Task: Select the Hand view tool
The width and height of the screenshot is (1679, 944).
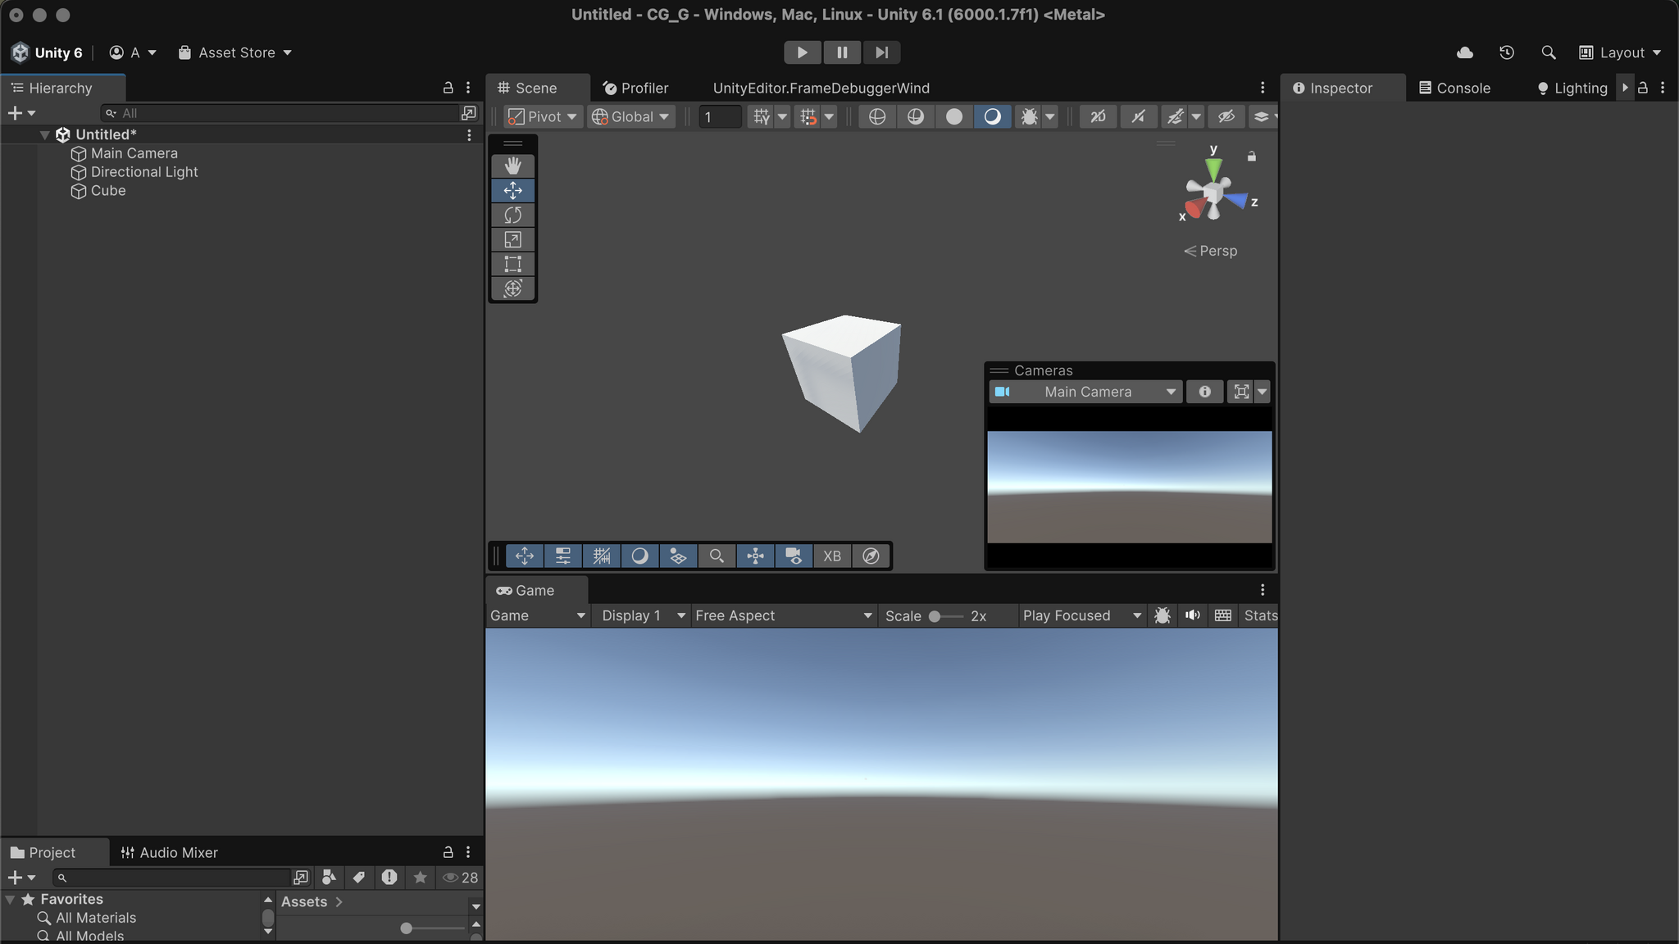Action: [x=513, y=166]
